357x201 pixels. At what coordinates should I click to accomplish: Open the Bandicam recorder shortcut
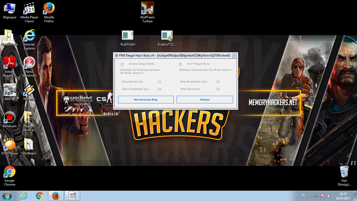point(10,120)
